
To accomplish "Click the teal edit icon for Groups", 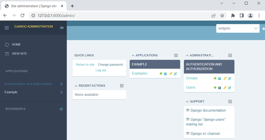I will (x=230, y=78).
